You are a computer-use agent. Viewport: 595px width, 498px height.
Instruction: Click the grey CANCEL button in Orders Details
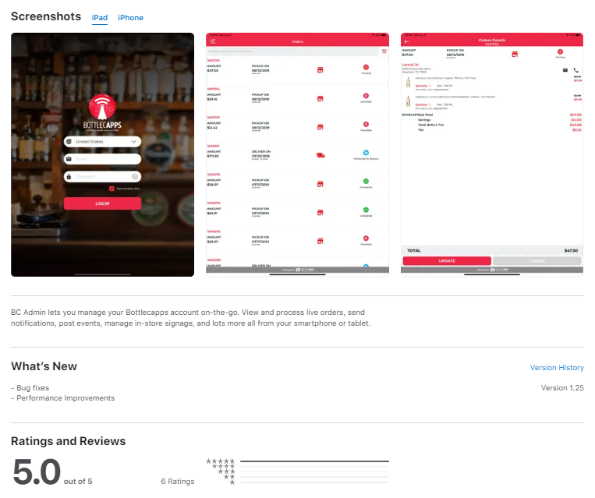537,261
